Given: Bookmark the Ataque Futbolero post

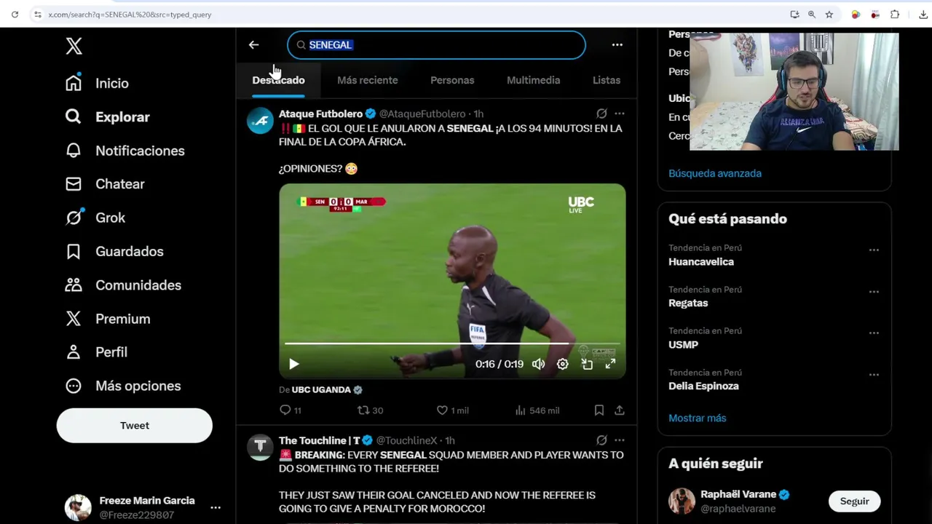Looking at the screenshot, I should (x=599, y=410).
